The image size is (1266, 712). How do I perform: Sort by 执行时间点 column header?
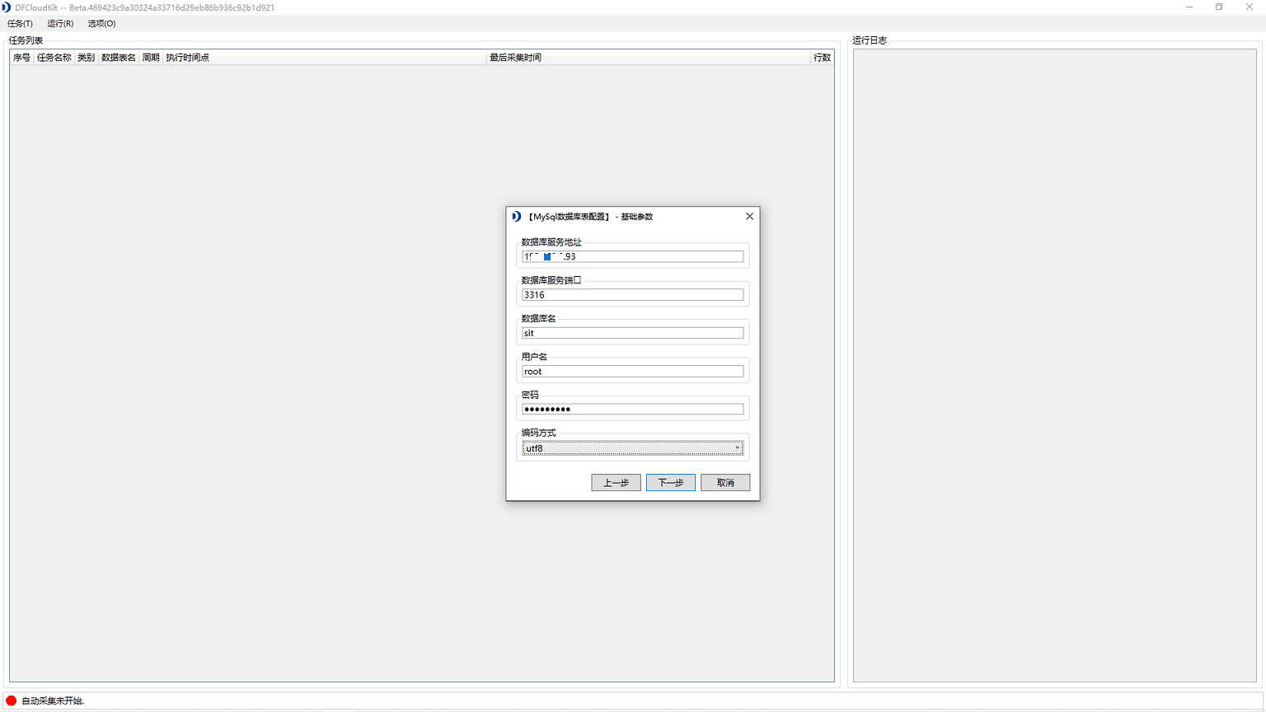click(x=324, y=58)
